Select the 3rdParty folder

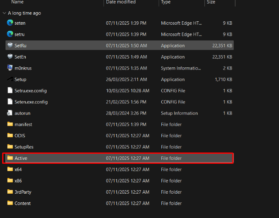point(23,192)
